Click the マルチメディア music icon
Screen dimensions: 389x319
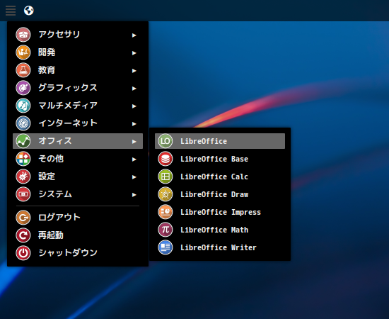pos(23,106)
